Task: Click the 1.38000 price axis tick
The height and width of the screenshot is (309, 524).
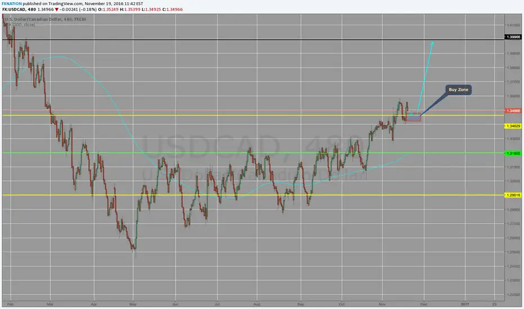Action: pos(513,67)
